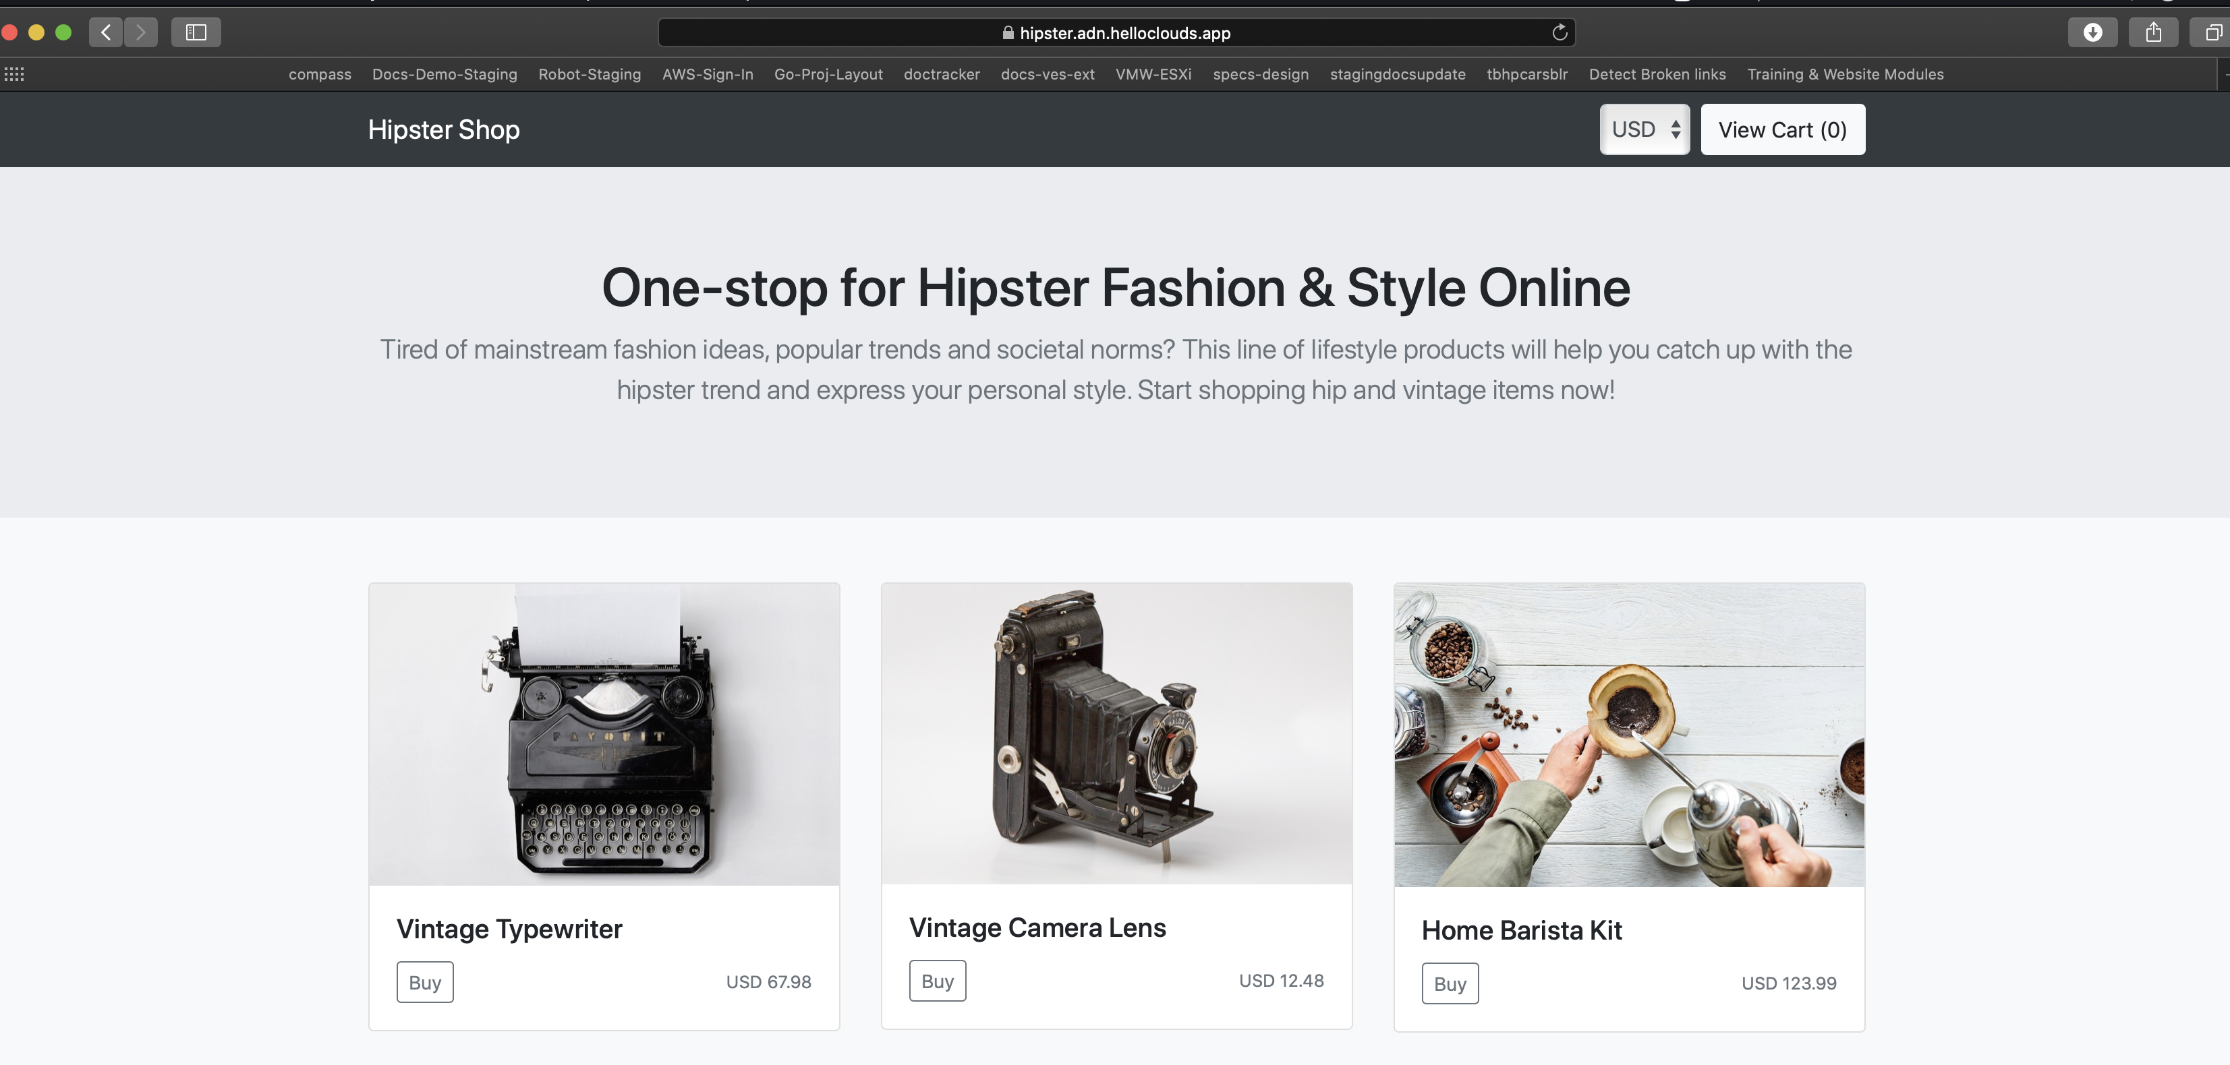Image resolution: width=2230 pixels, height=1065 pixels.
Task: Buy the Vintage Typewriter
Action: (424, 982)
